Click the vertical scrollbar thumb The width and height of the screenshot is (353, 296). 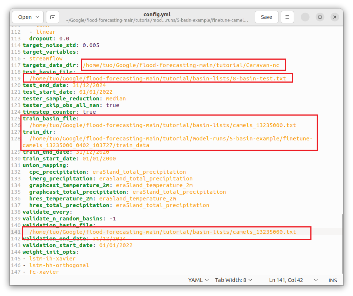tap(342, 244)
